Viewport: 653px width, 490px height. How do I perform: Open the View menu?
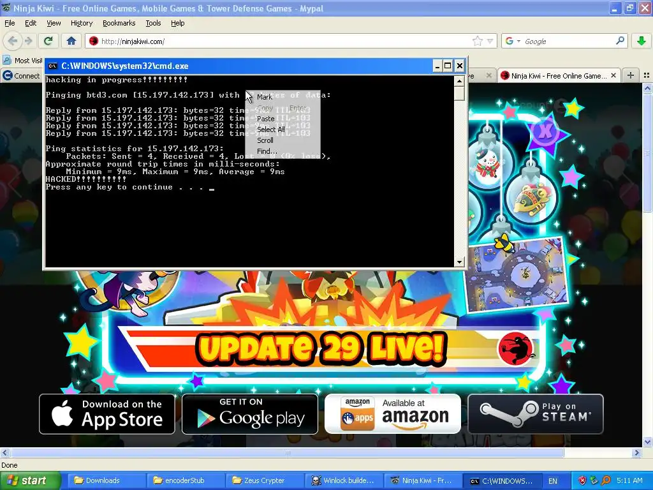click(54, 23)
